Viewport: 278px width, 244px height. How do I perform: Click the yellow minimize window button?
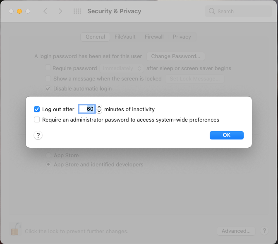(19, 11)
